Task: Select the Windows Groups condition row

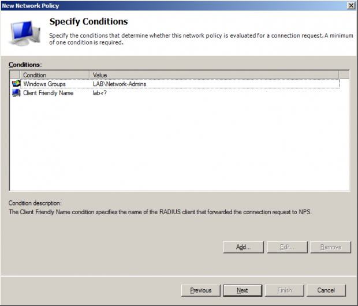Action: coord(44,84)
